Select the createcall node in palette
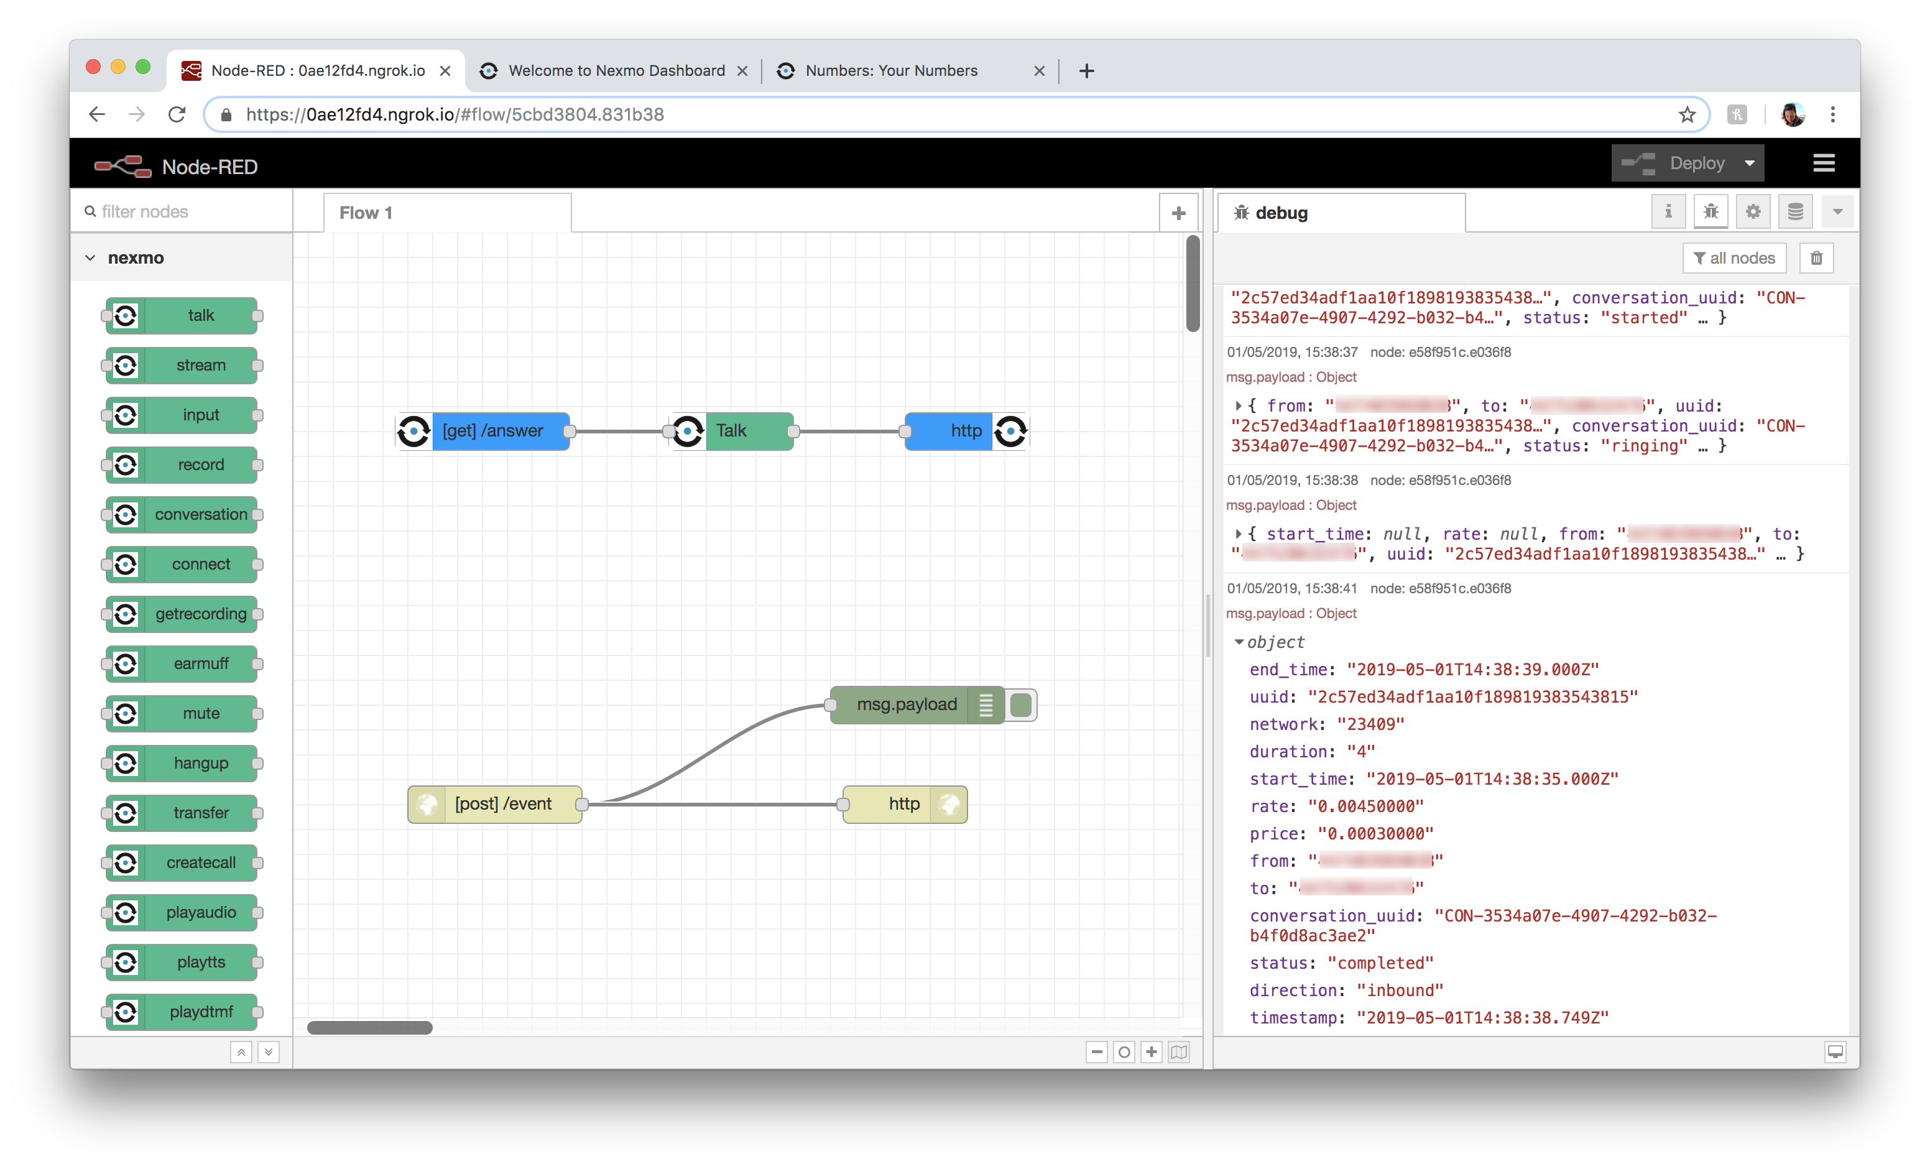 [182, 862]
